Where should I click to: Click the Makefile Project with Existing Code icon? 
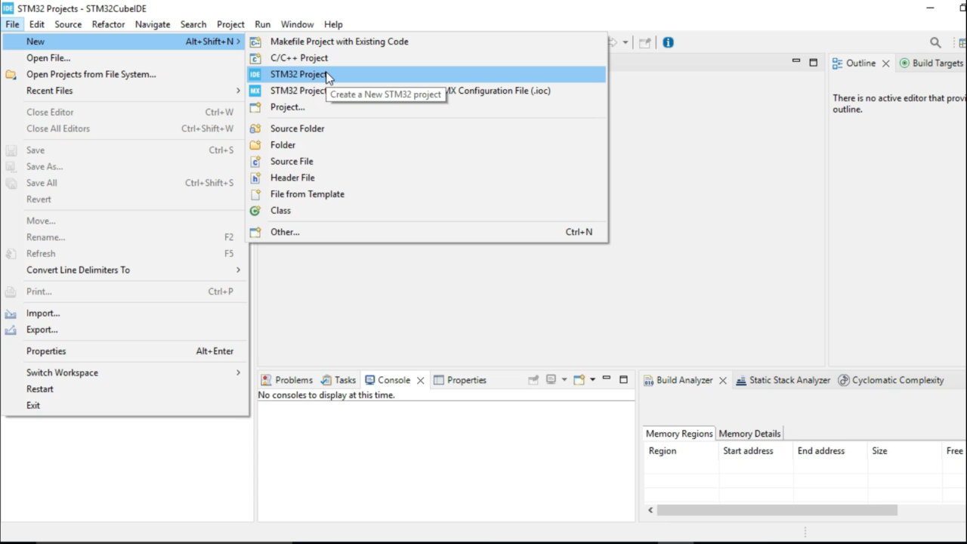(255, 42)
